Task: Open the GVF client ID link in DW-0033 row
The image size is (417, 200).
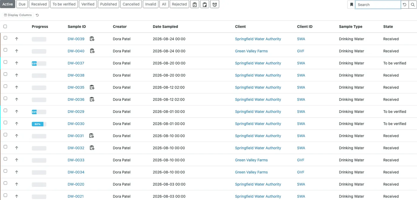Action: click(x=301, y=160)
